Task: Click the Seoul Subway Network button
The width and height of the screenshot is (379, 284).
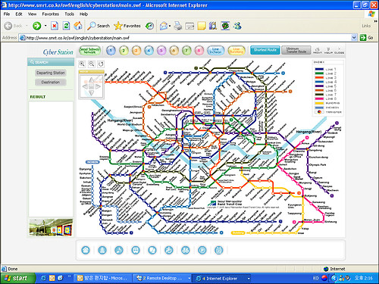Action: (89, 51)
